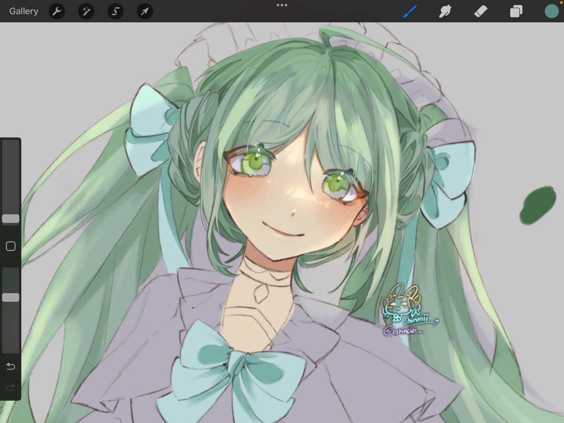
Task: Select the Brush tool
Action: 409,11
